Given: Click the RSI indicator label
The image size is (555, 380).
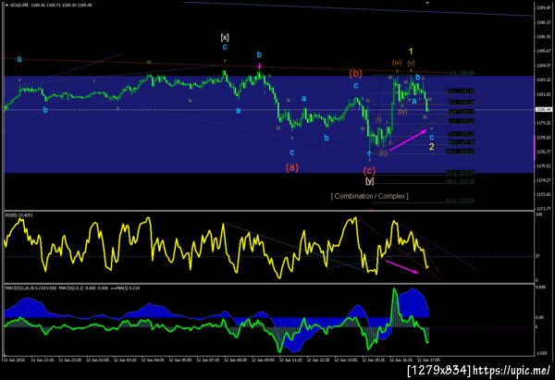Looking at the screenshot, I should coord(19,215).
